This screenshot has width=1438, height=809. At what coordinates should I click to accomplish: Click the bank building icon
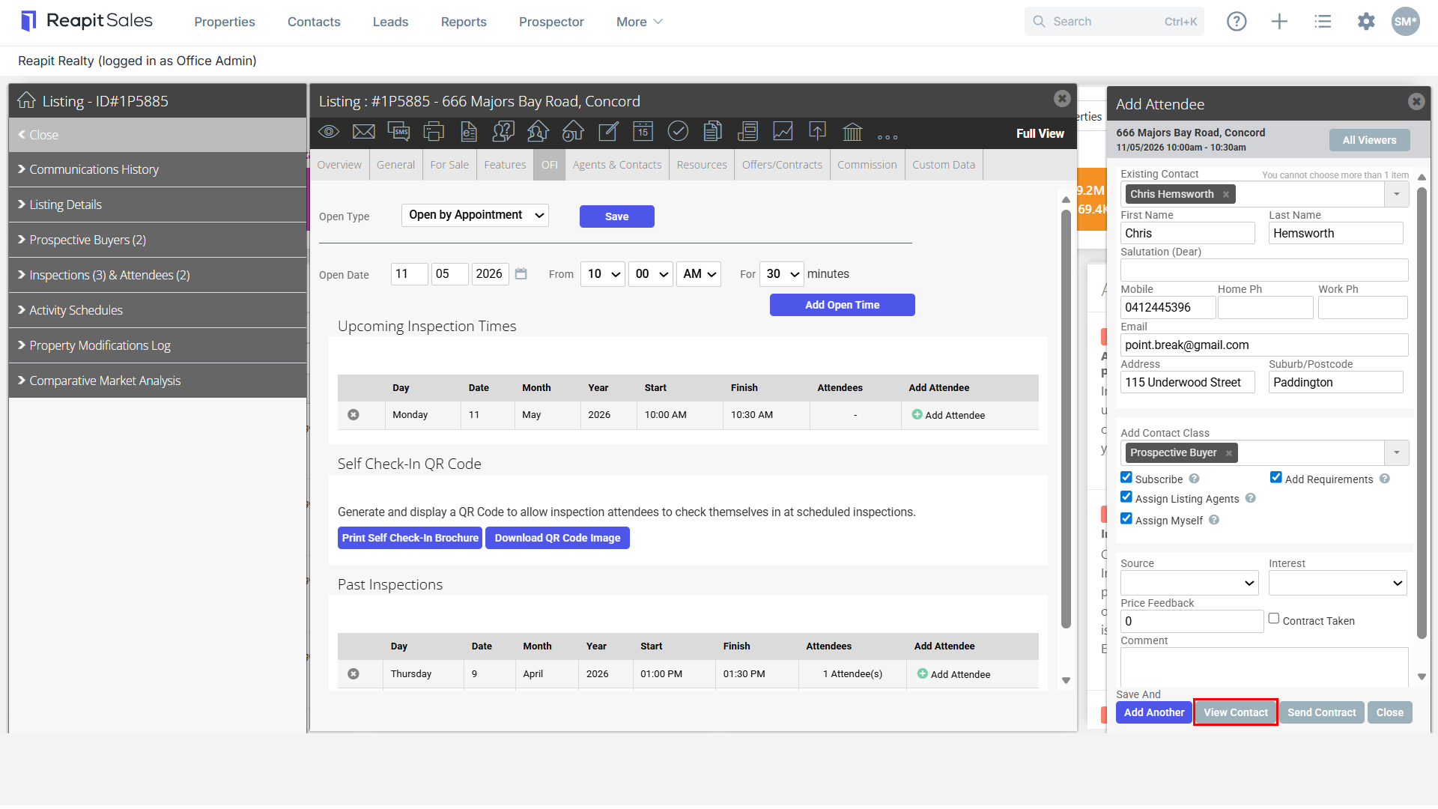[852, 132]
